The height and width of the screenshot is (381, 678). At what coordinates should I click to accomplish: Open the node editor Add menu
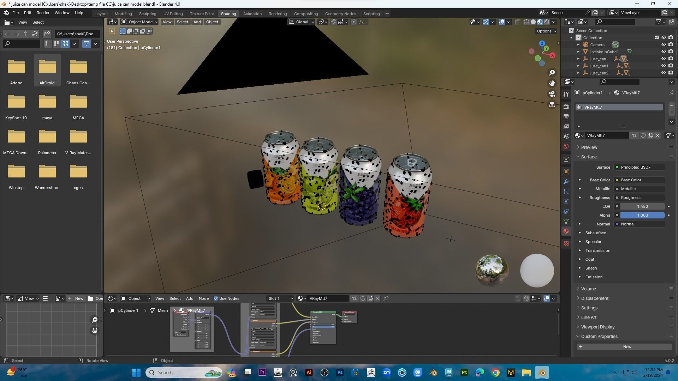click(190, 298)
